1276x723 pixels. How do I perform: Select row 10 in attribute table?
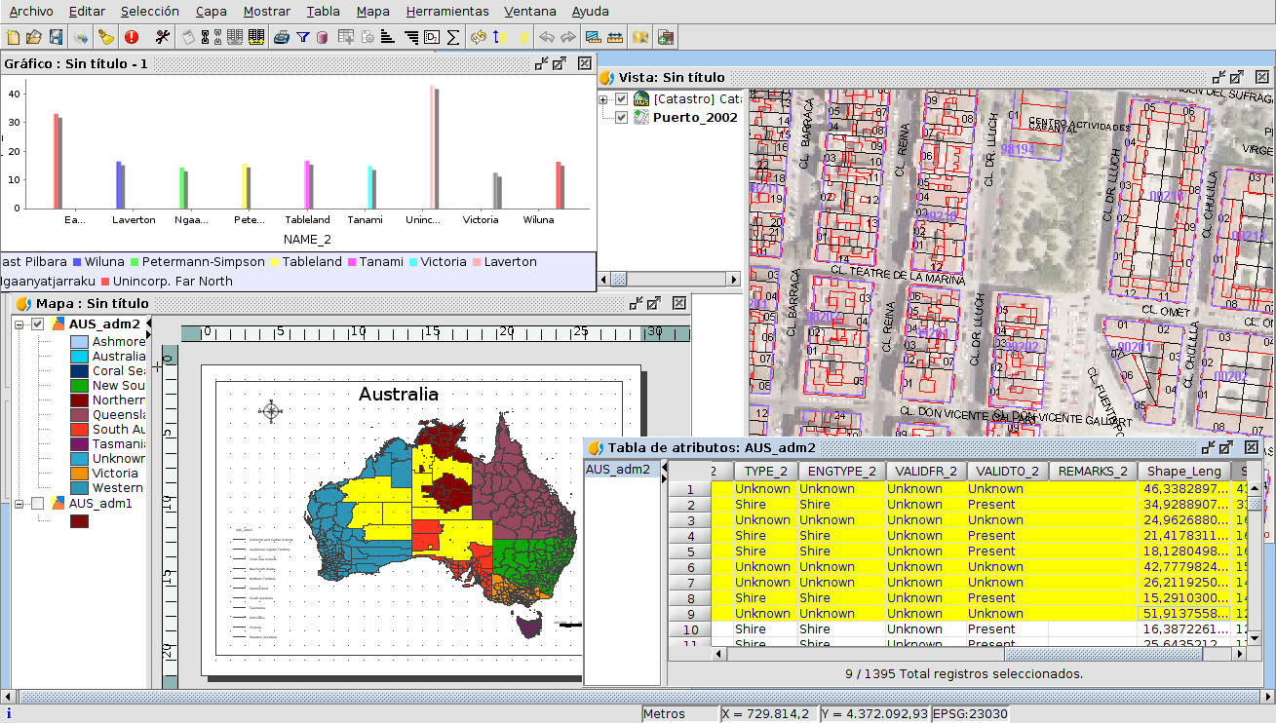[690, 629]
